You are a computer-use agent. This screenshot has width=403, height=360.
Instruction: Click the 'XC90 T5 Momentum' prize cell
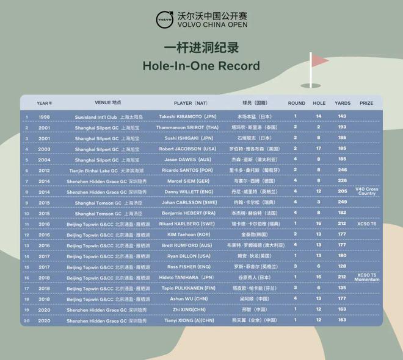(x=367, y=277)
